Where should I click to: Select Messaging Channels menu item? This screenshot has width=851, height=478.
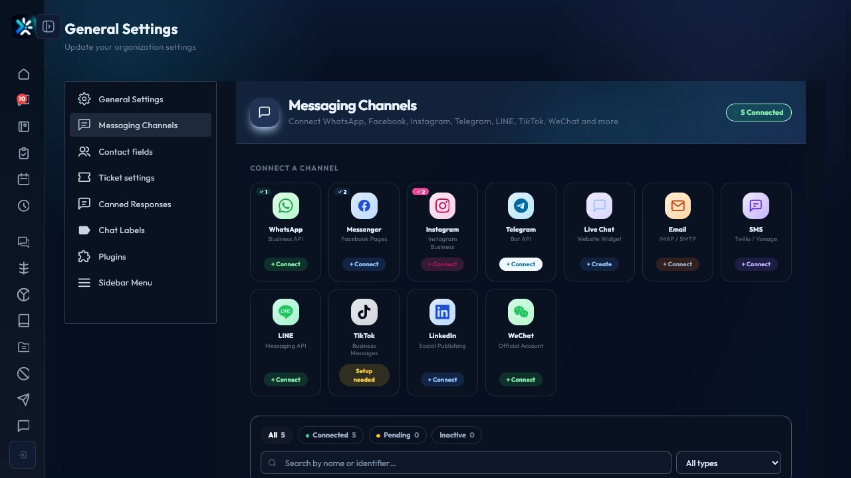(x=140, y=125)
